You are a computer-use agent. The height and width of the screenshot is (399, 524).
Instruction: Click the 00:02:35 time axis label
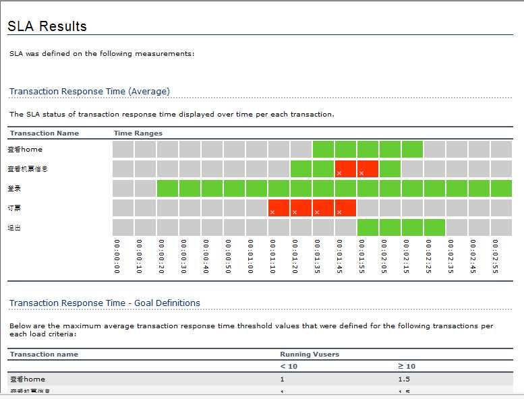[451, 256]
